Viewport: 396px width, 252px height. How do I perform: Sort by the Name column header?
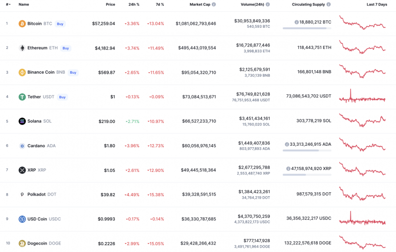pyautogui.click(x=24, y=4)
